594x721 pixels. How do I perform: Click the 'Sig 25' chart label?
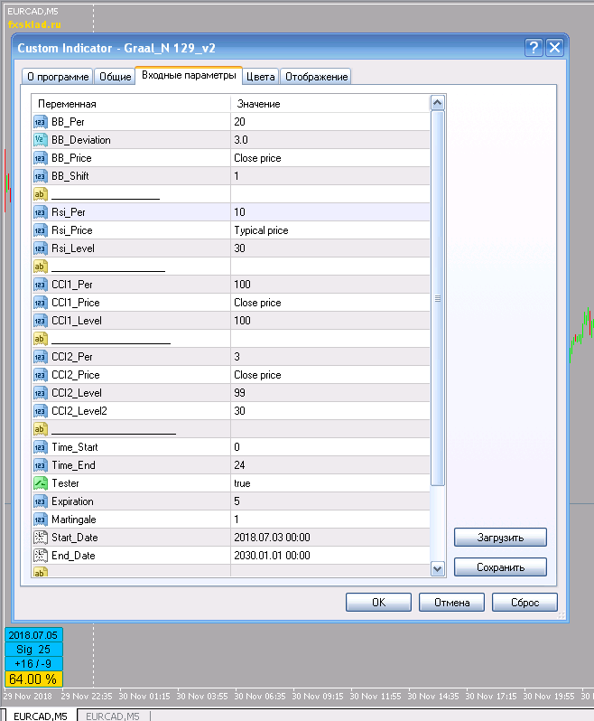pos(33,650)
